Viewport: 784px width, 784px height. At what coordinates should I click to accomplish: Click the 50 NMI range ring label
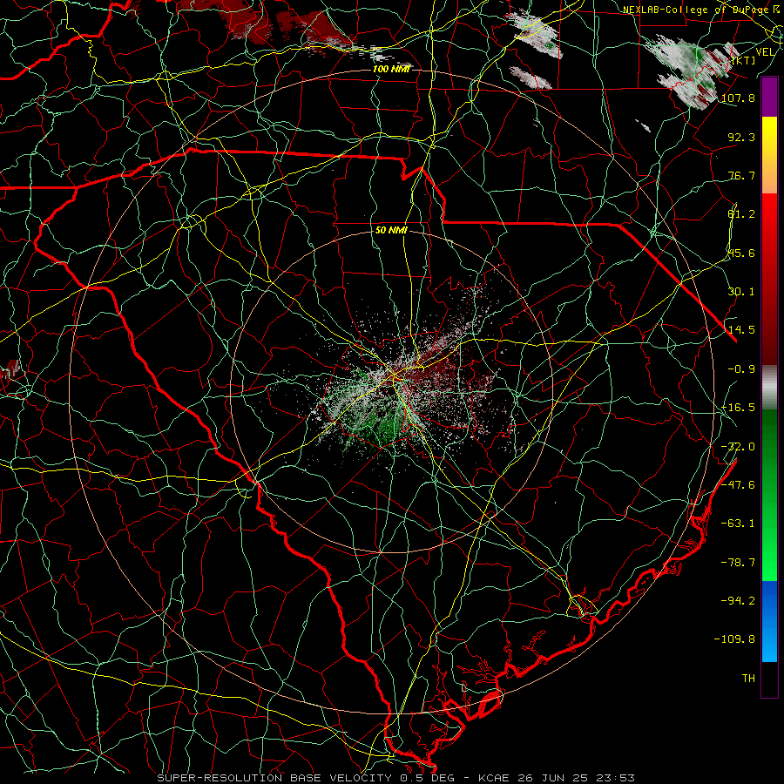pyautogui.click(x=391, y=231)
